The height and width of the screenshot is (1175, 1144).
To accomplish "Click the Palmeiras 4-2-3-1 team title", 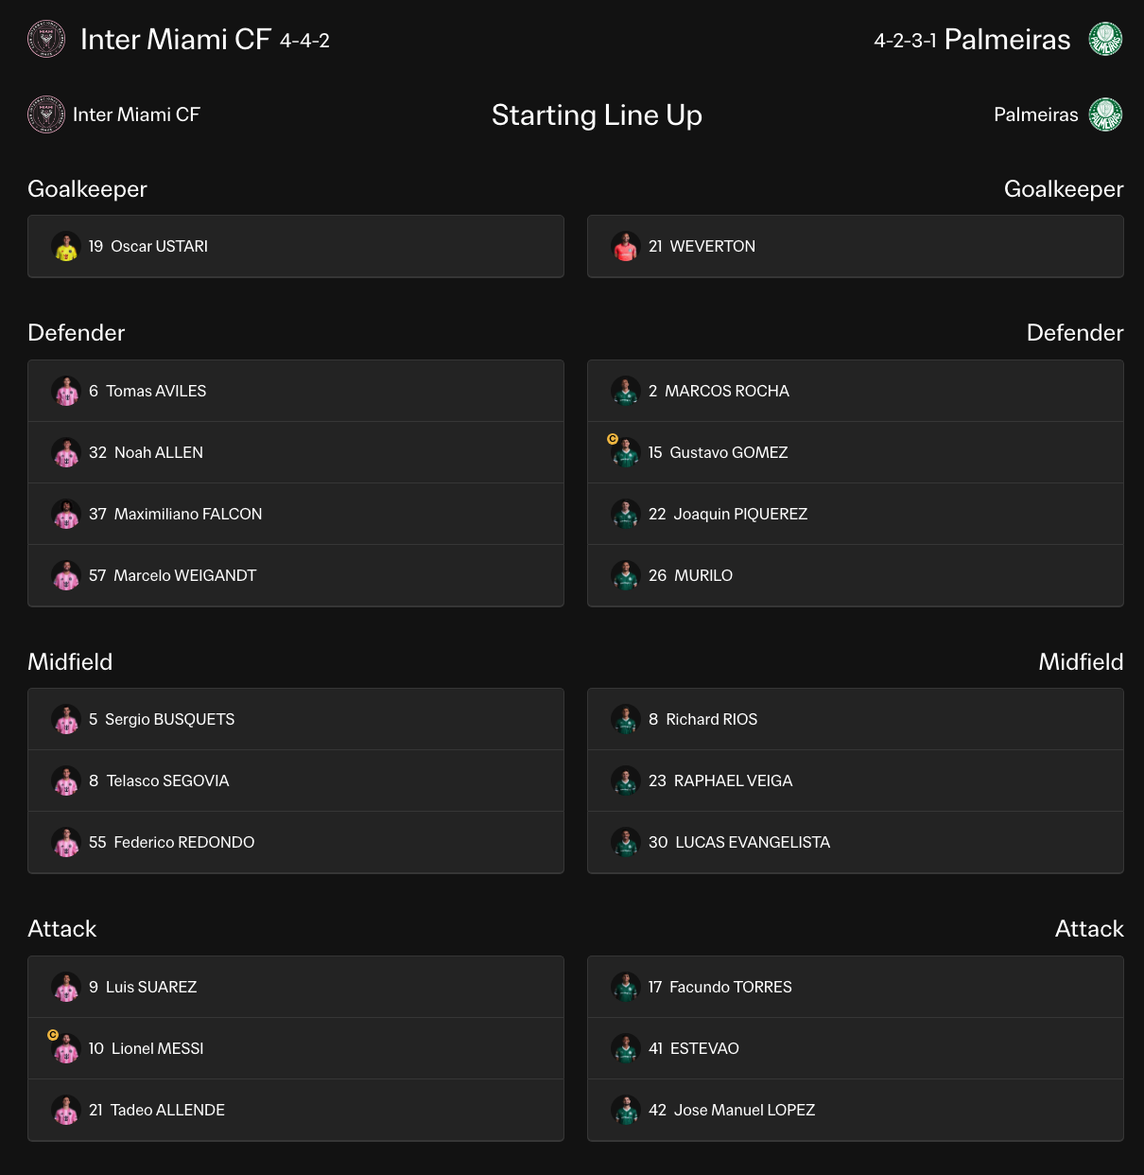I will pyautogui.click(x=972, y=39).
